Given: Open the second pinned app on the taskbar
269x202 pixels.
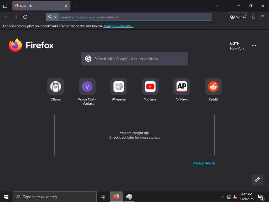Looking at the screenshot, I should [129, 197].
